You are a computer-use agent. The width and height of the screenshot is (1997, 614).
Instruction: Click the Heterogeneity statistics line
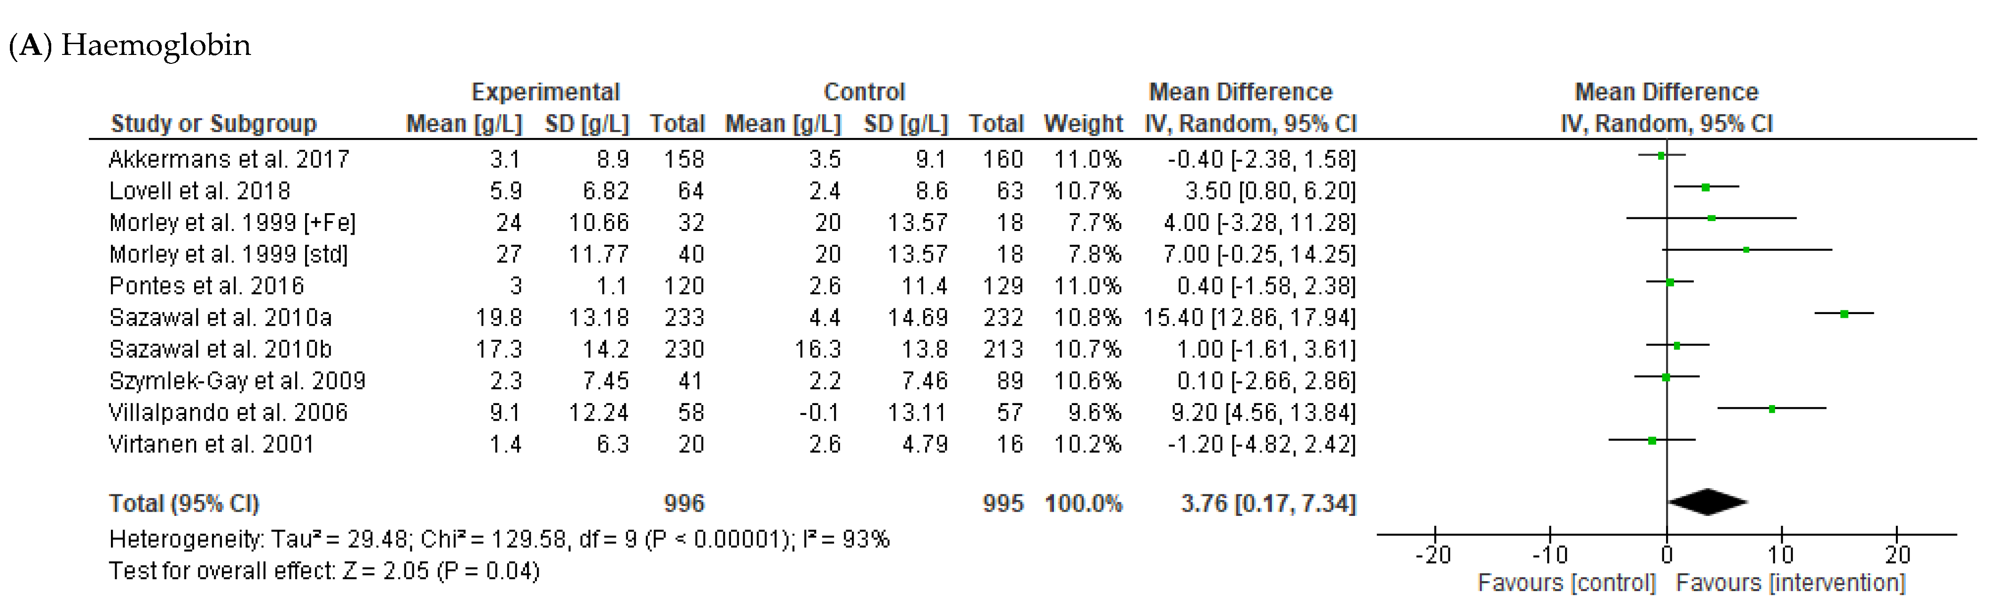point(499,539)
